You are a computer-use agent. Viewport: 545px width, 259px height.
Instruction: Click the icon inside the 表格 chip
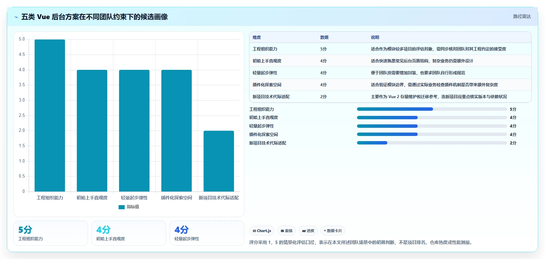tap(282, 231)
